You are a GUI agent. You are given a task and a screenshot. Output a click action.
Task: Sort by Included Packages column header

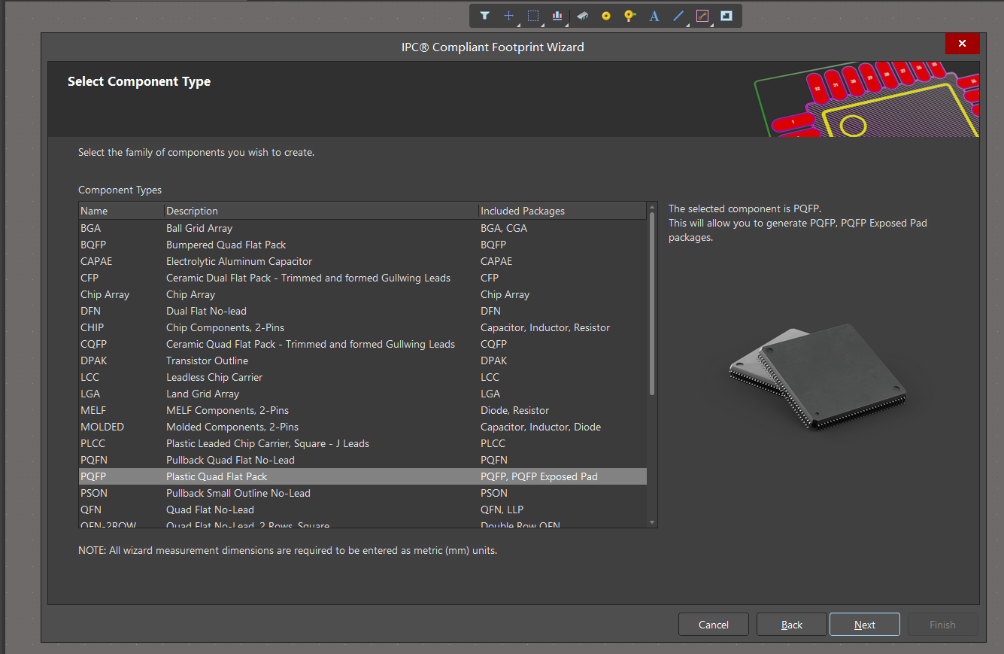pyautogui.click(x=562, y=211)
